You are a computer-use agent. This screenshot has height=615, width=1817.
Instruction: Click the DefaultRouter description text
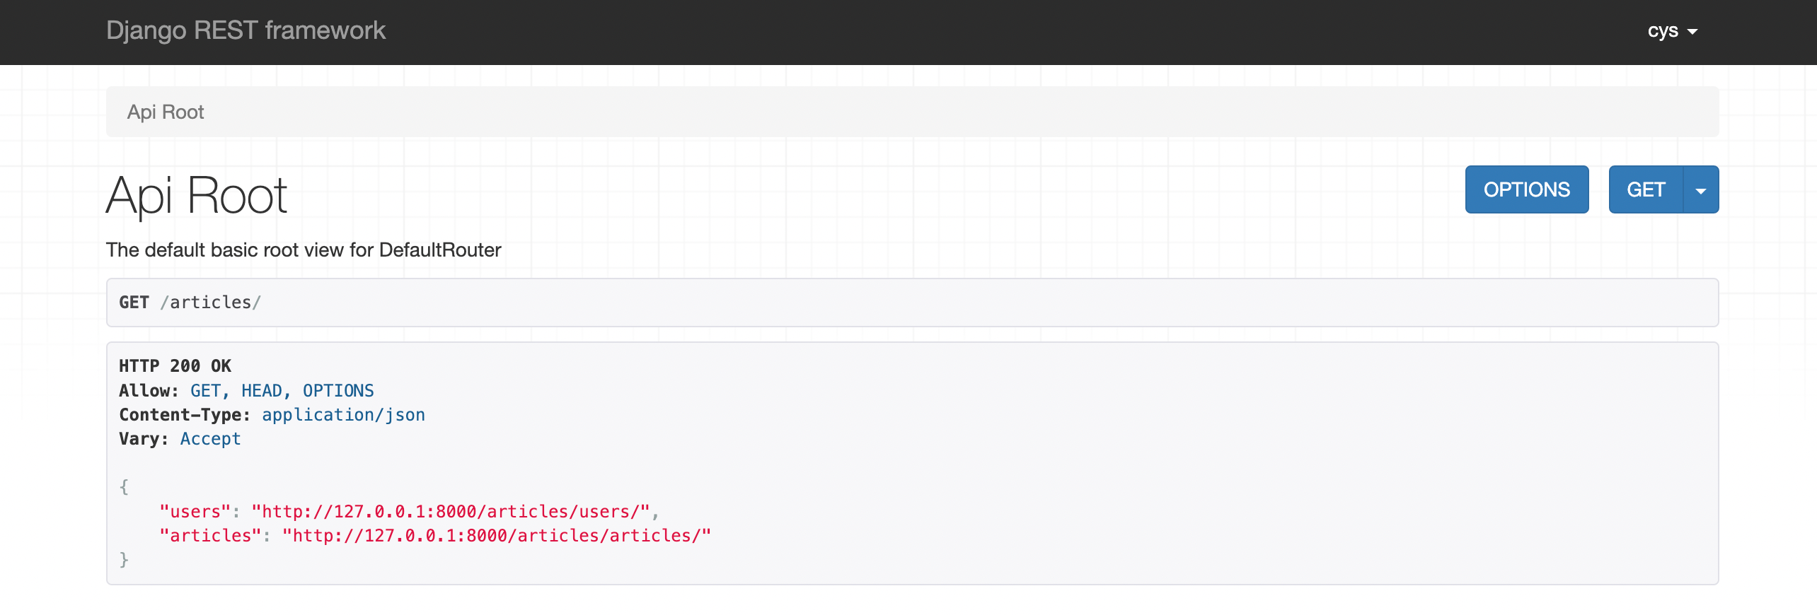click(x=304, y=250)
